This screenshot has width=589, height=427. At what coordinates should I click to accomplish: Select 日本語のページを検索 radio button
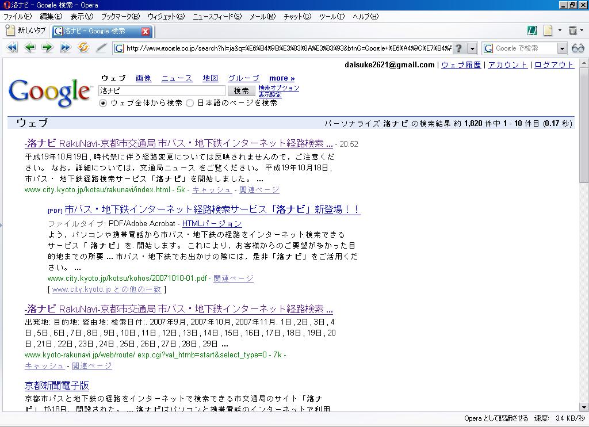[190, 103]
